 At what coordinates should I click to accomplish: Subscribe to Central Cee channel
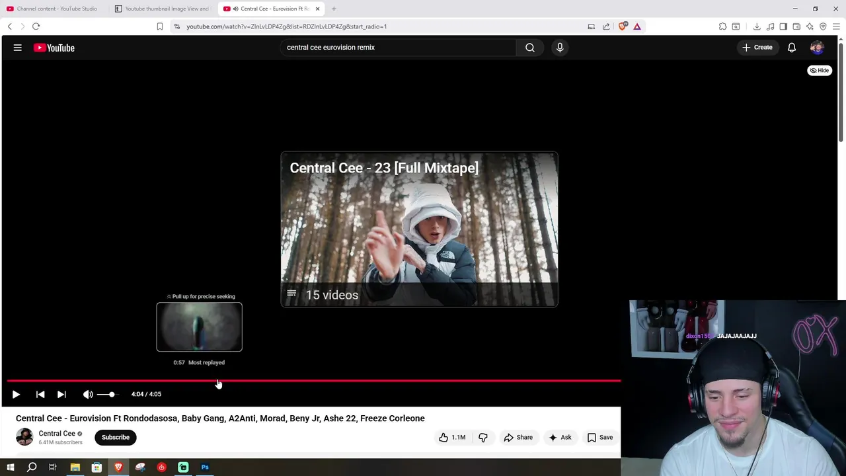(x=116, y=437)
